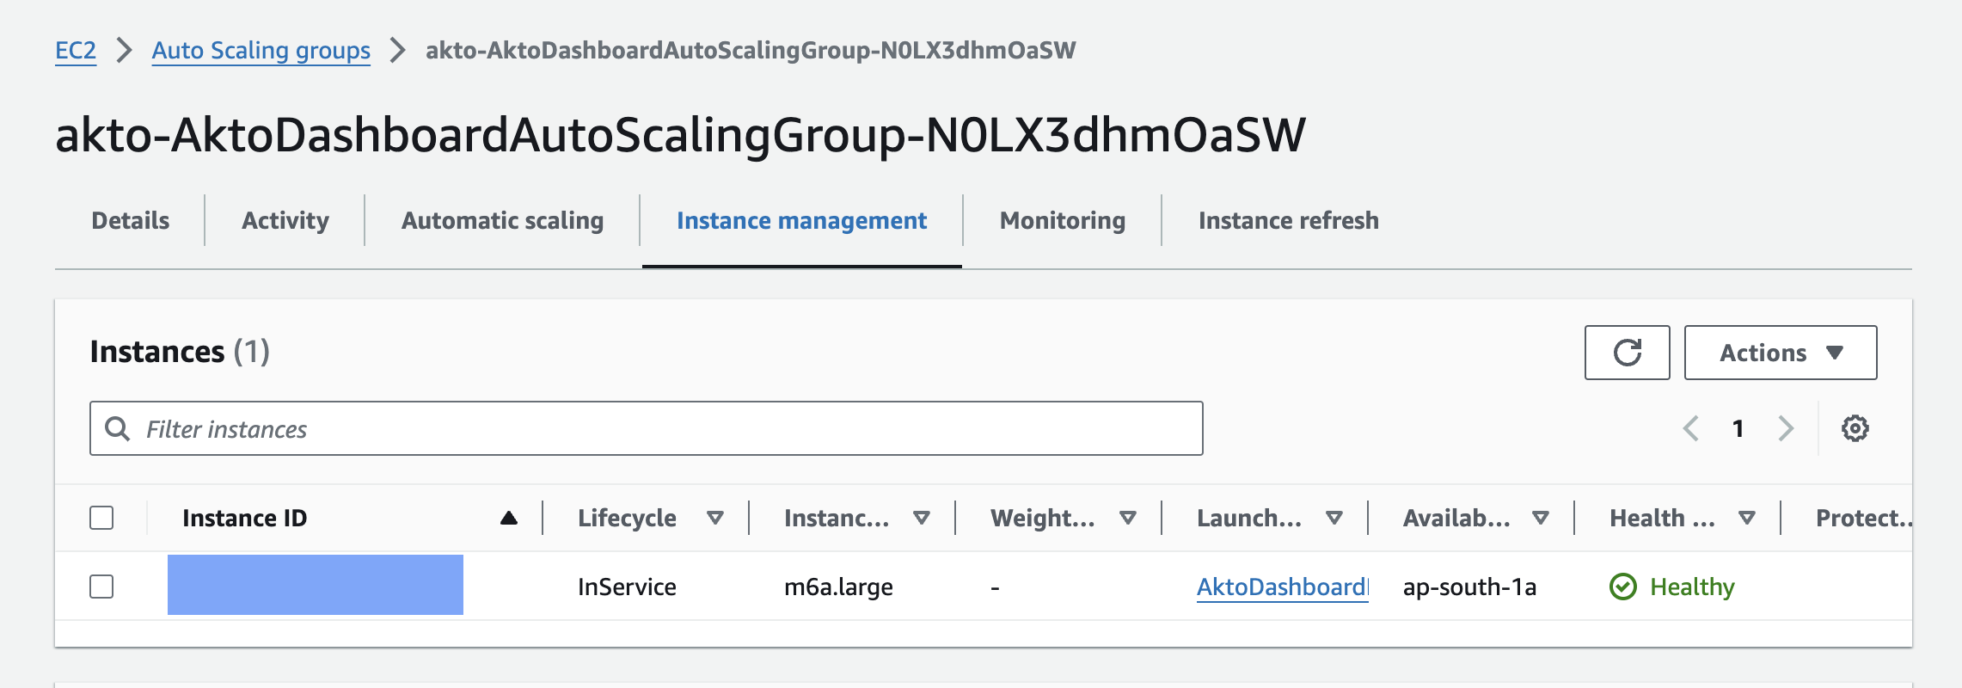Click the Healthy status check icon
Image resolution: width=1962 pixels, height=688 pixels.
pos(1622,587)
